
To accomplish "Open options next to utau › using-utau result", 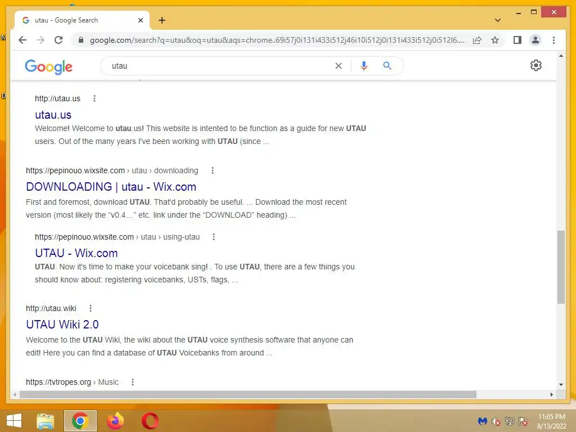I will pyautogui.click(x=213, y=237).
